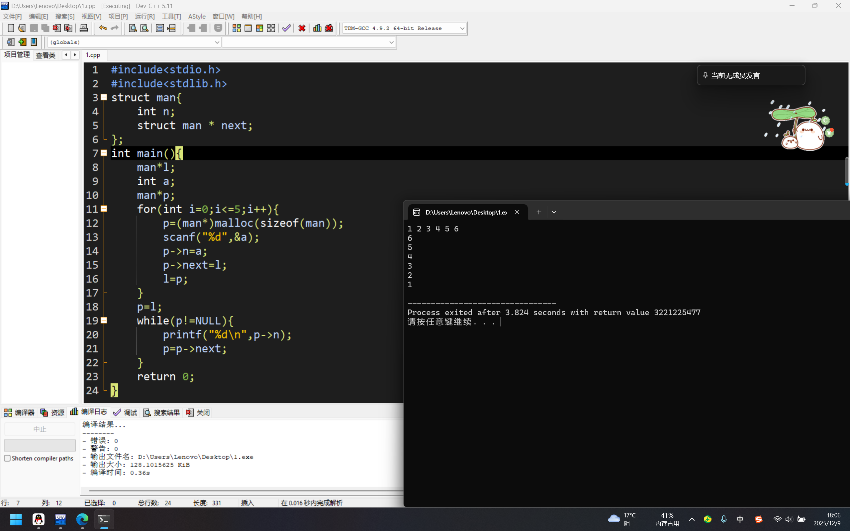Switch to the 编译器 bottom tab
850x531 pixels.
tap(19, 412)
